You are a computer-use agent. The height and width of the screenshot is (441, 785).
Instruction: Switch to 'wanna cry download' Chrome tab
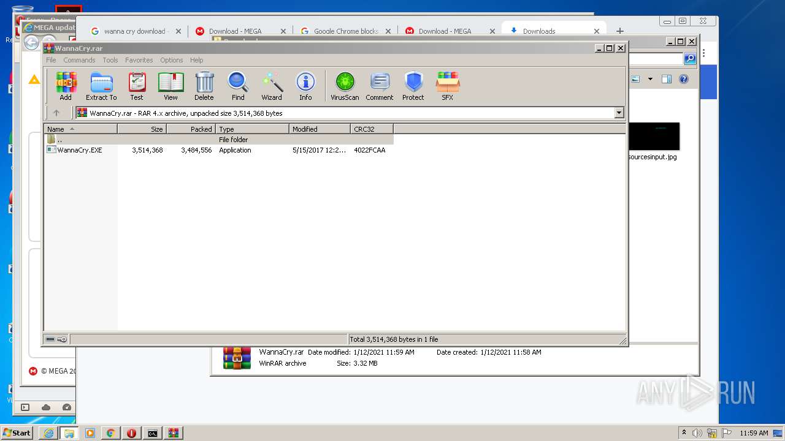pyautogui.click(x=134, y=31)
